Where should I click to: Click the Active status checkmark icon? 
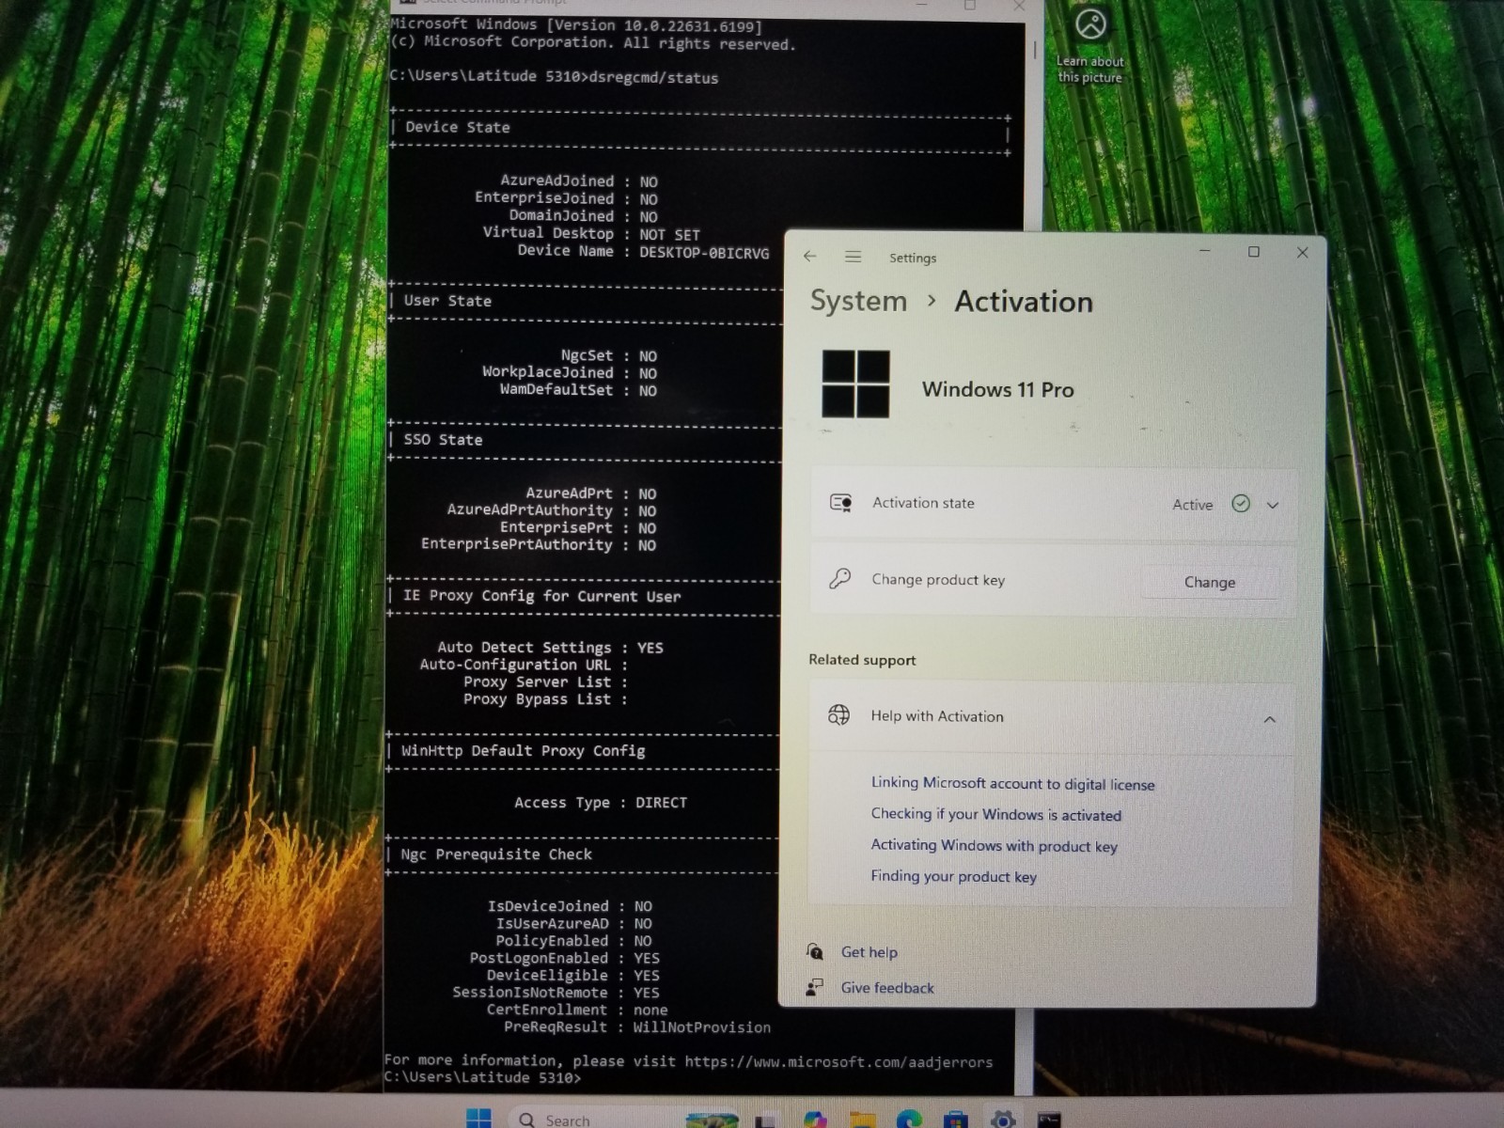(1241, 504)
